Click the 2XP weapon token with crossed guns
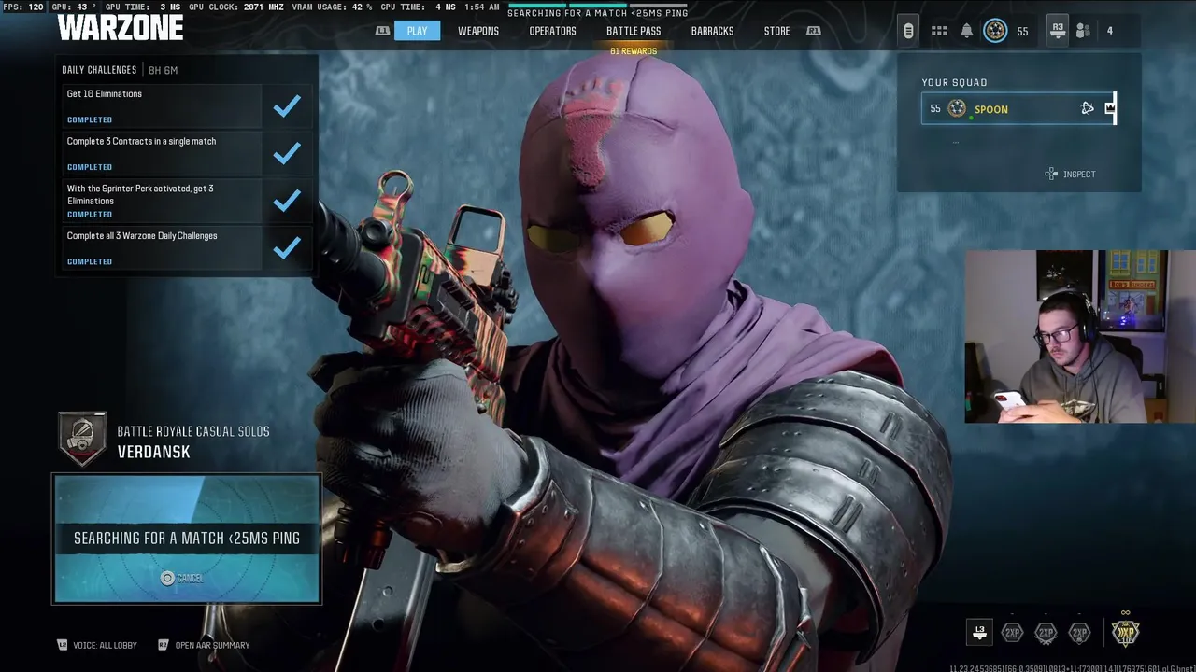Viewport: 1196px width, 672px height. (1046, 632)
